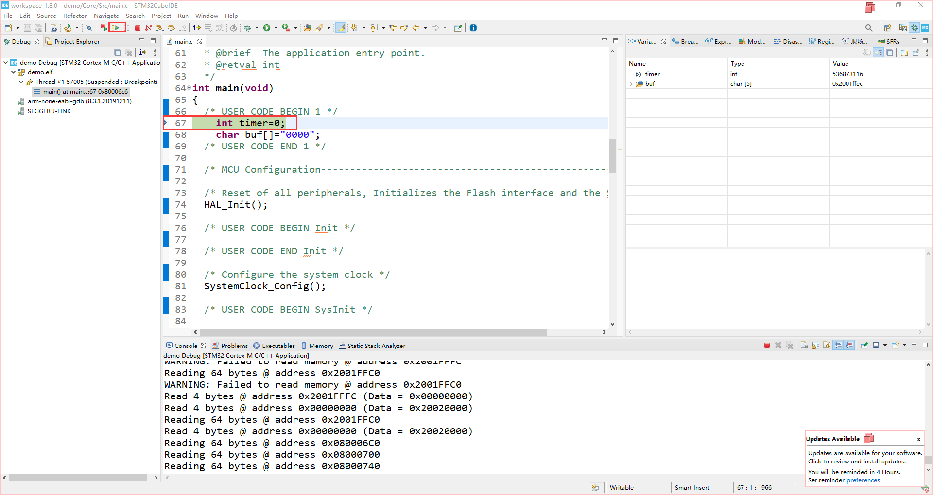933x495 pixels.
Task: Toggle Pin Console button
Action: (x=864, y=345)
